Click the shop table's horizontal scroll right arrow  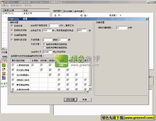click(87, 92)
